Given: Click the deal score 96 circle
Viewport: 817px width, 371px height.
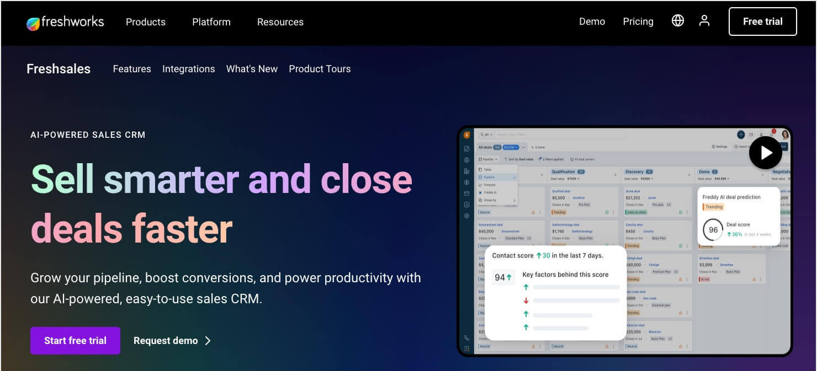Looking at the screenshot, I should pos(713,230).
